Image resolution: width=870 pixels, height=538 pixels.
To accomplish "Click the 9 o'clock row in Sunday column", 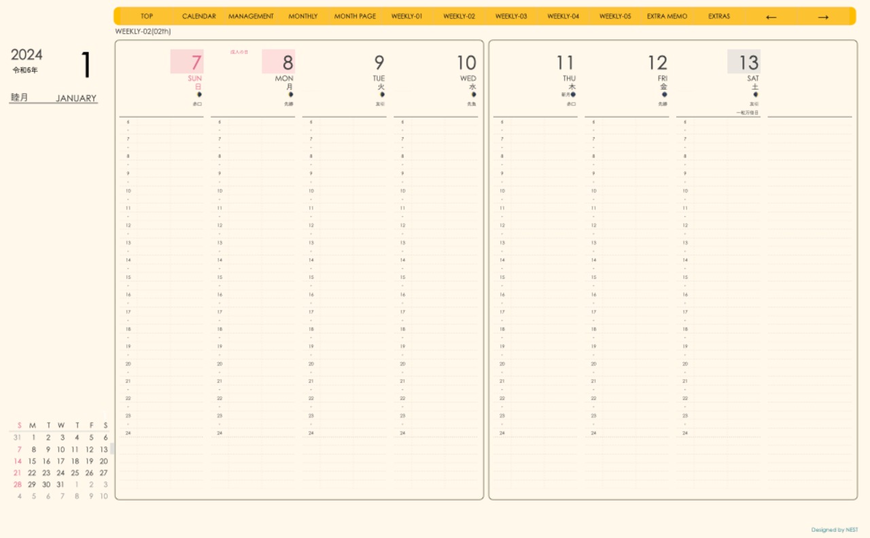I will click(x=161, y=173).
